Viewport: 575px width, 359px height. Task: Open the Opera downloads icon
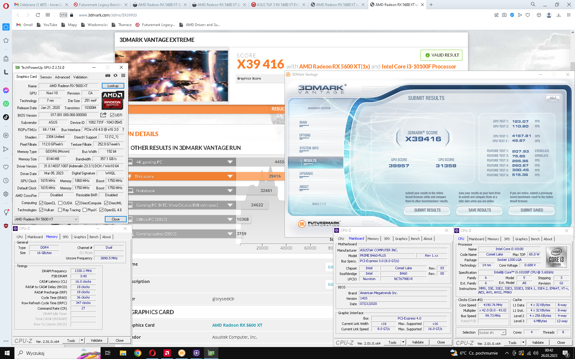(559, 15)
